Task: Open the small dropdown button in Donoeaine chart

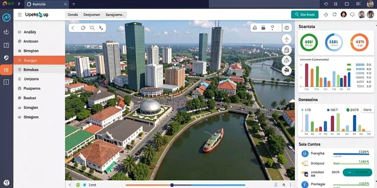Action: coord(368,110)
